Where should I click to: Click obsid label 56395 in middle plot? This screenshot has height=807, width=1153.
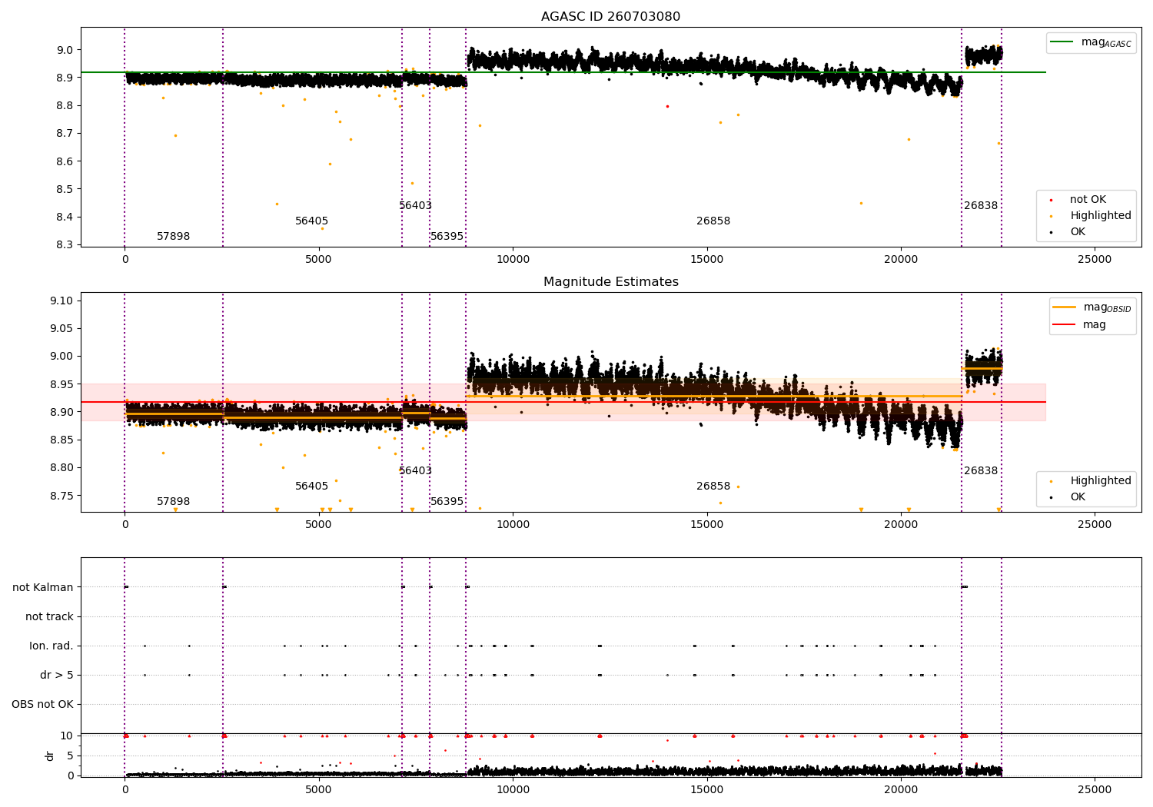447,502
